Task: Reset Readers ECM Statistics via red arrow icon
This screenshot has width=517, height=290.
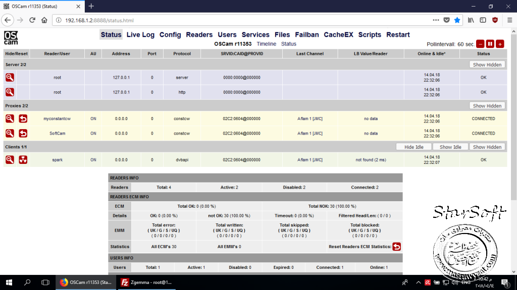Action: click(x=397, y=247)
